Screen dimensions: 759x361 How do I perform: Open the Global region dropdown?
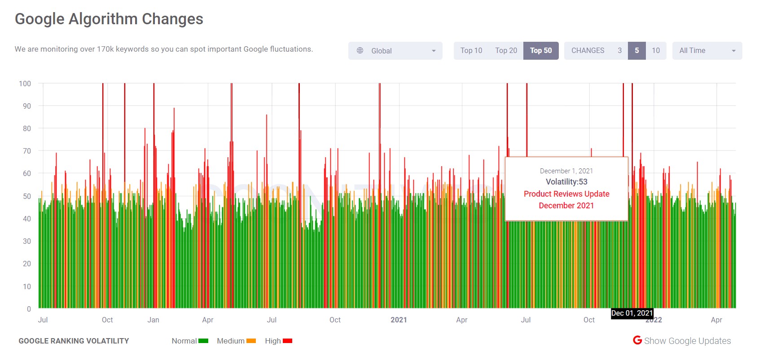point(395,51)
